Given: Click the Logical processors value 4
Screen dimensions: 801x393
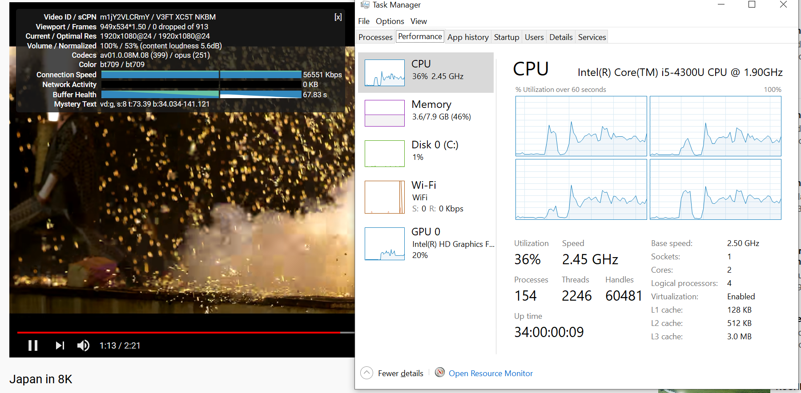Looking at the screenshot, I should click(x=729, y=283).
